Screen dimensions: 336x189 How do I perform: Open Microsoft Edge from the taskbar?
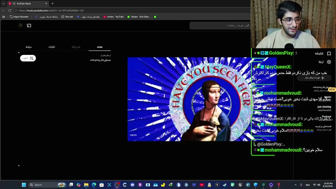click(94, 185)
